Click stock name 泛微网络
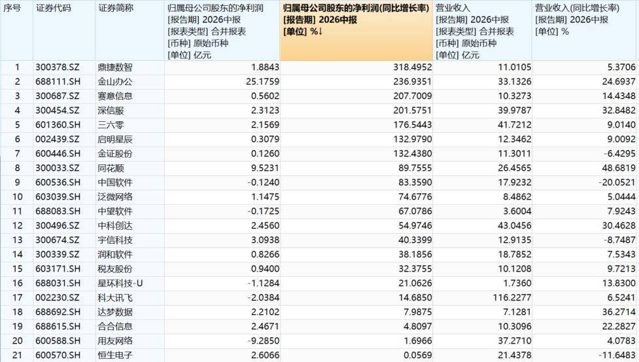Image resolution: width=639 pixels, height=362 pixels. (x=115, y=197)
